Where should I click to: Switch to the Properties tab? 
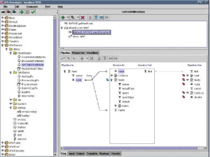78,53
